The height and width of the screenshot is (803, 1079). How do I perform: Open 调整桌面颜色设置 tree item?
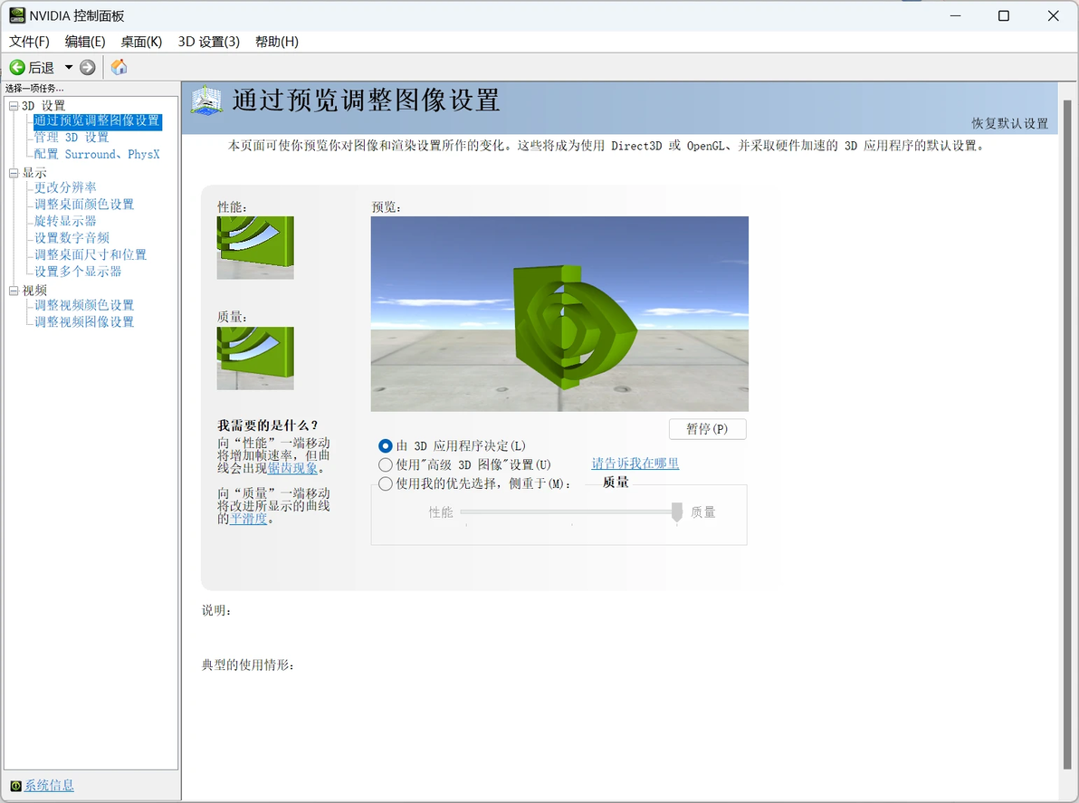tap(84, 205)
